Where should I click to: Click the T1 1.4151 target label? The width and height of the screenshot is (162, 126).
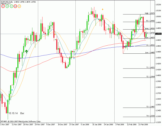150,68
